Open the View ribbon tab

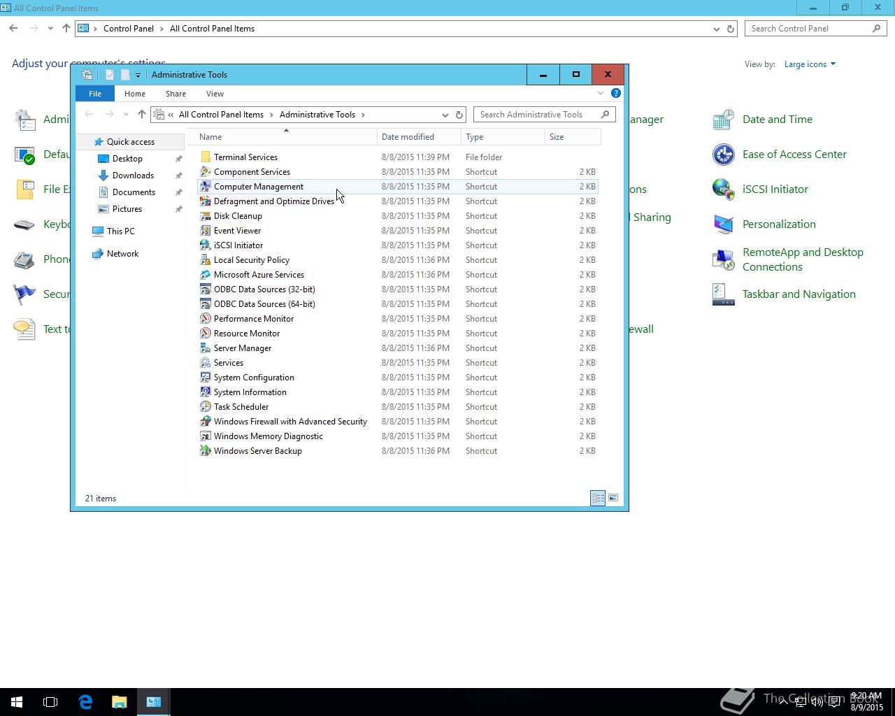(x=215, y=94)
